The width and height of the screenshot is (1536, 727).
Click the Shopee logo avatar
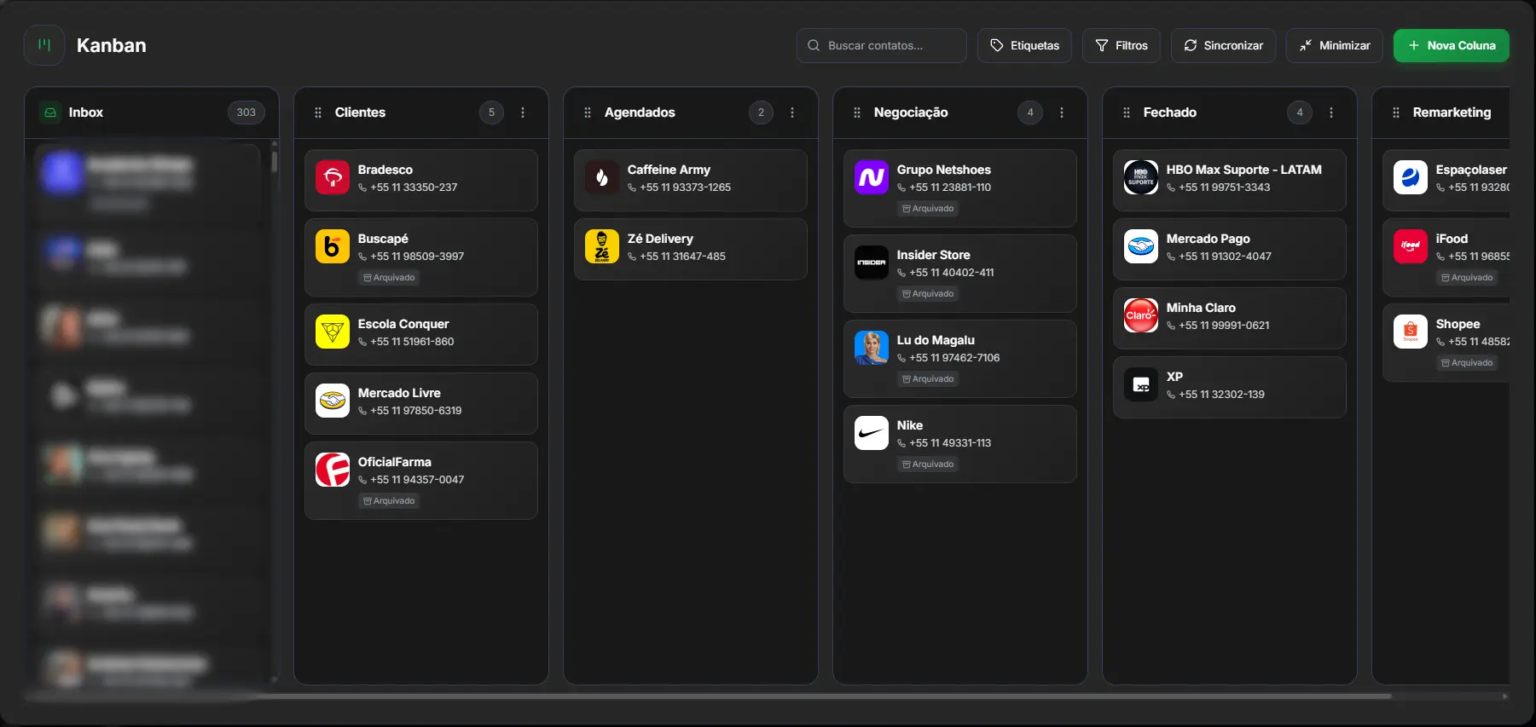[x=1411, y=332]
